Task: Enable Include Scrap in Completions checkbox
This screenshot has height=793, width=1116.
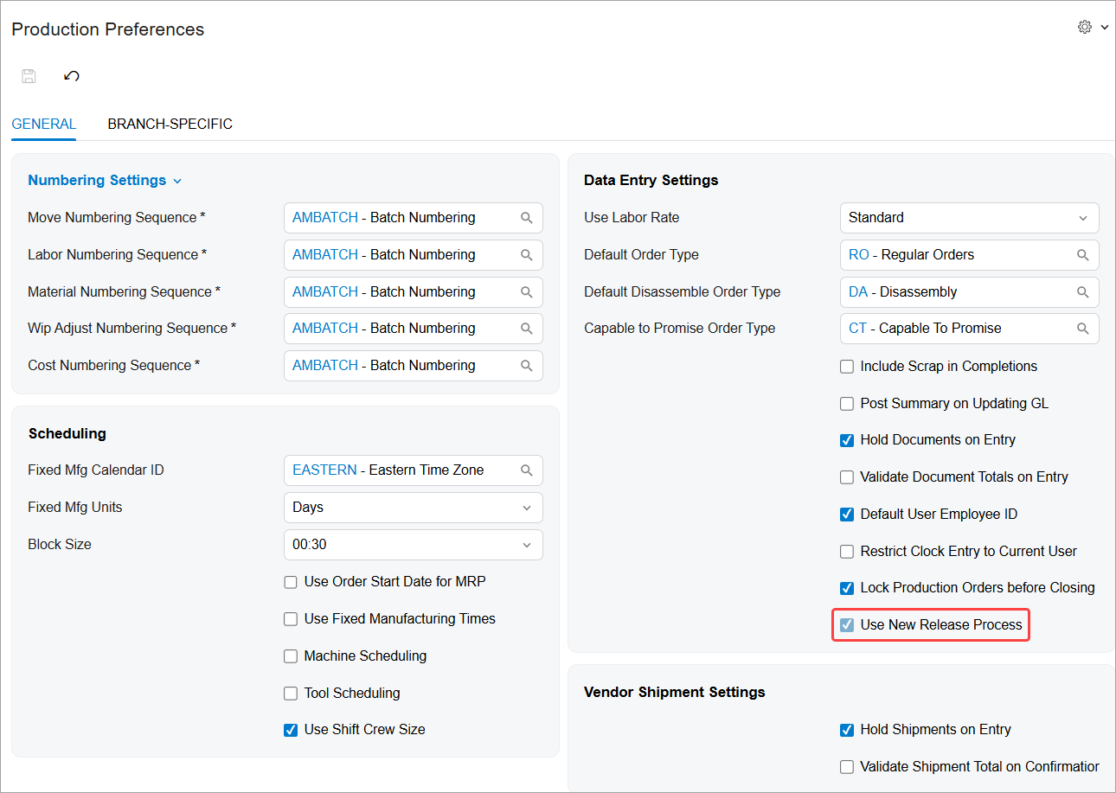Action: 847,367
